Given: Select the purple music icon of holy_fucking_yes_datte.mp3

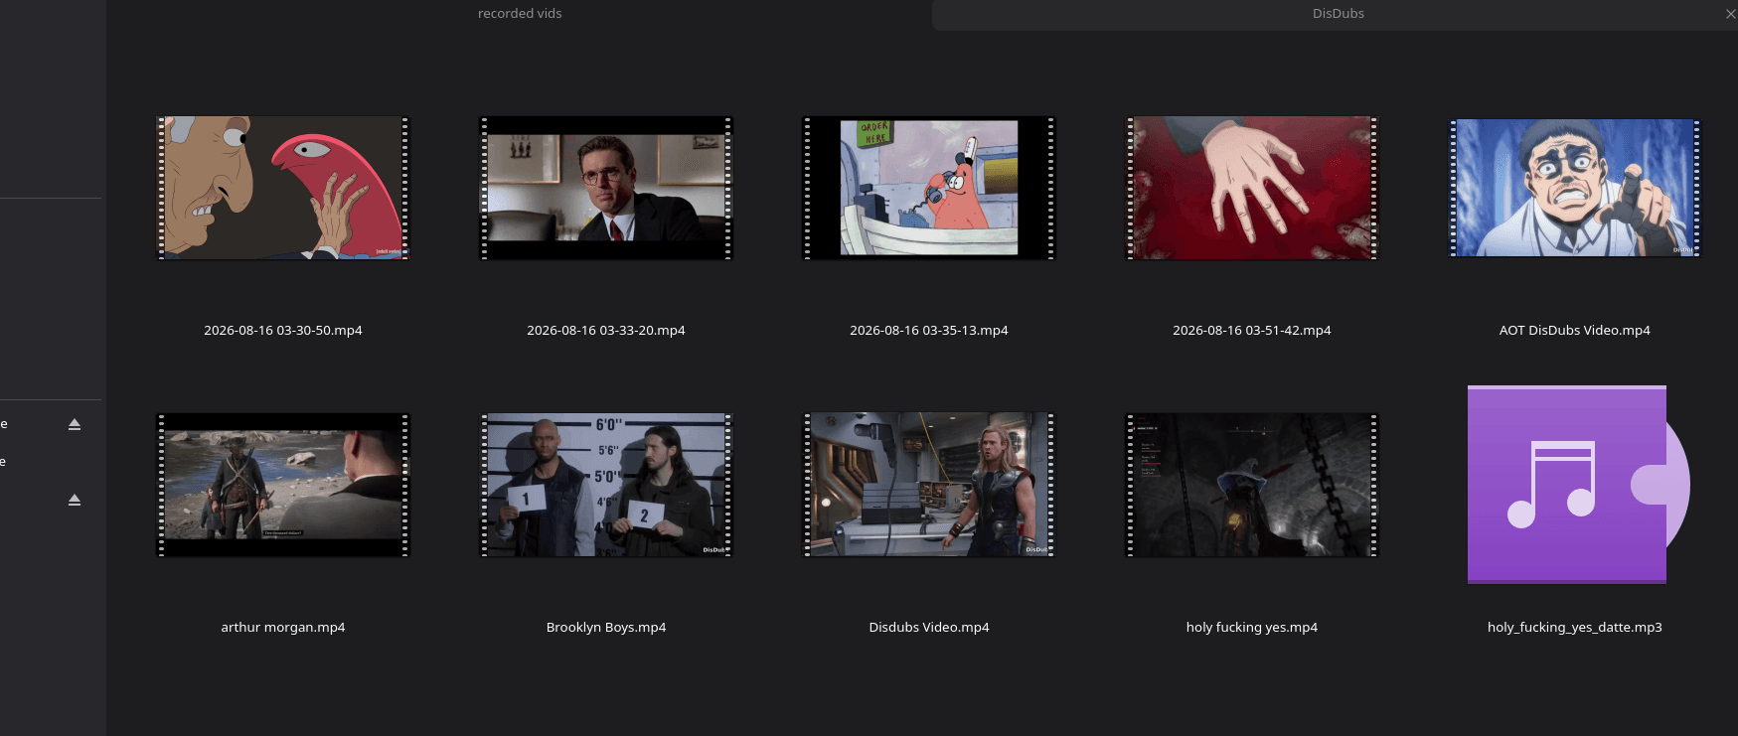Looking at the screenshot, I should (1578, 485).
